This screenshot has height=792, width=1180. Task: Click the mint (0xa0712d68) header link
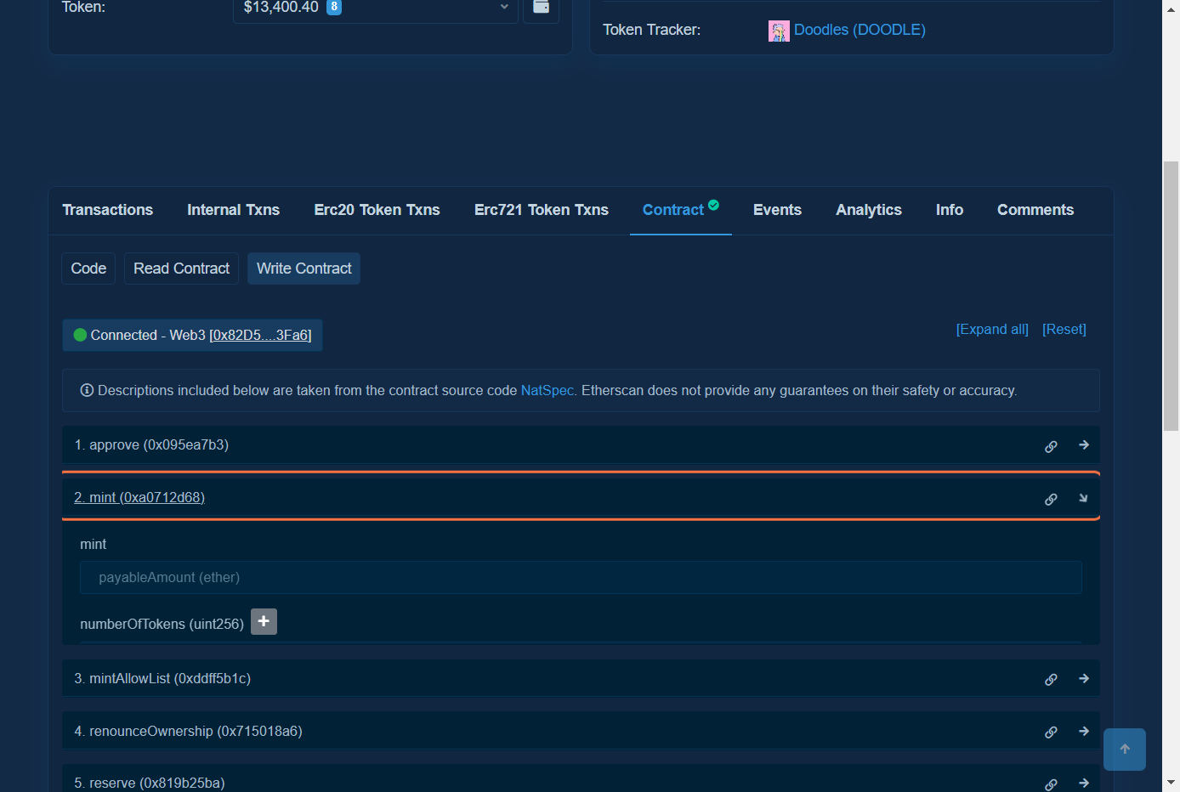point(139,497)
